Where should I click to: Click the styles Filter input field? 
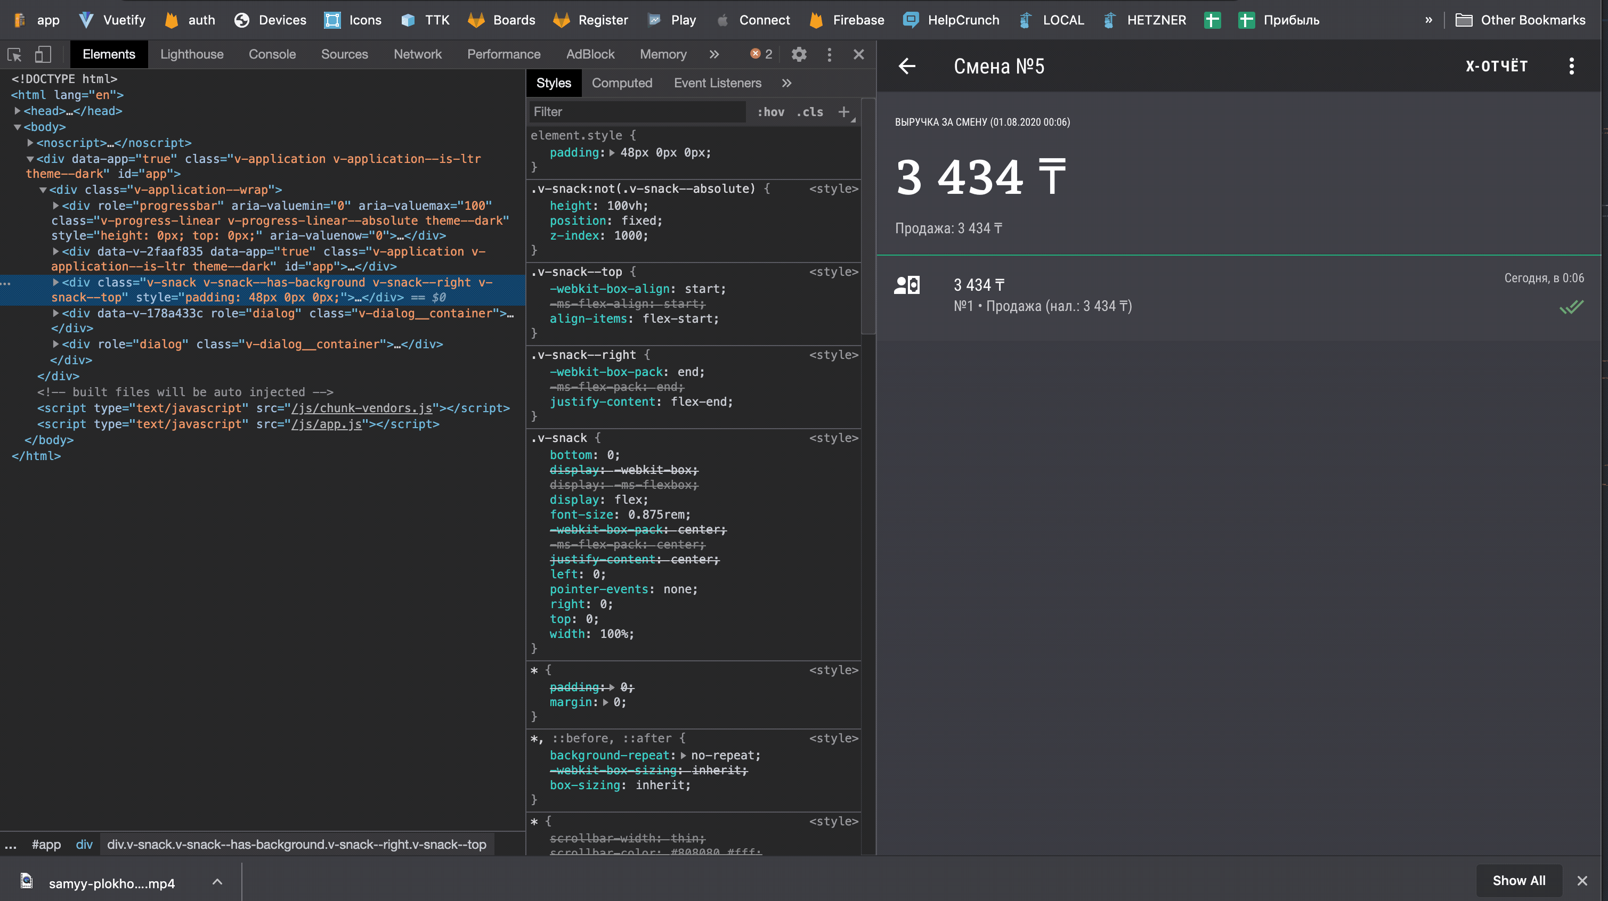pyautogui.click(x=637, y=112)
